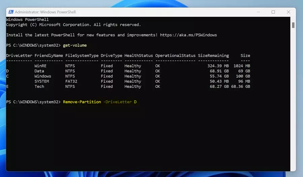Click the 'SizeRemaining' column header
303x177 pixels.
[213, 56]
